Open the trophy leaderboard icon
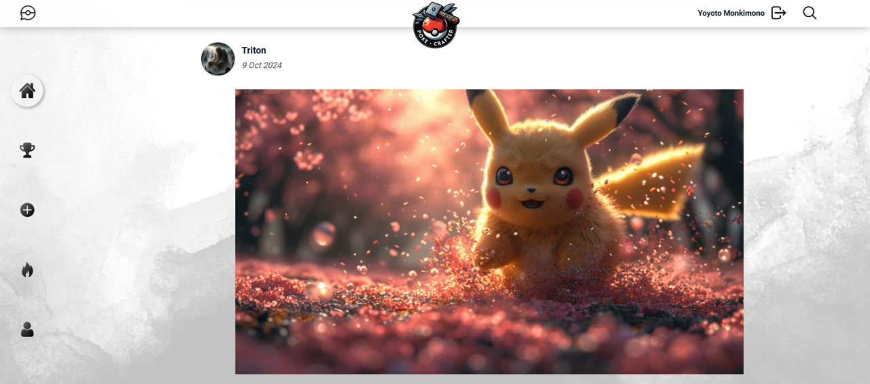 point(27,150)
